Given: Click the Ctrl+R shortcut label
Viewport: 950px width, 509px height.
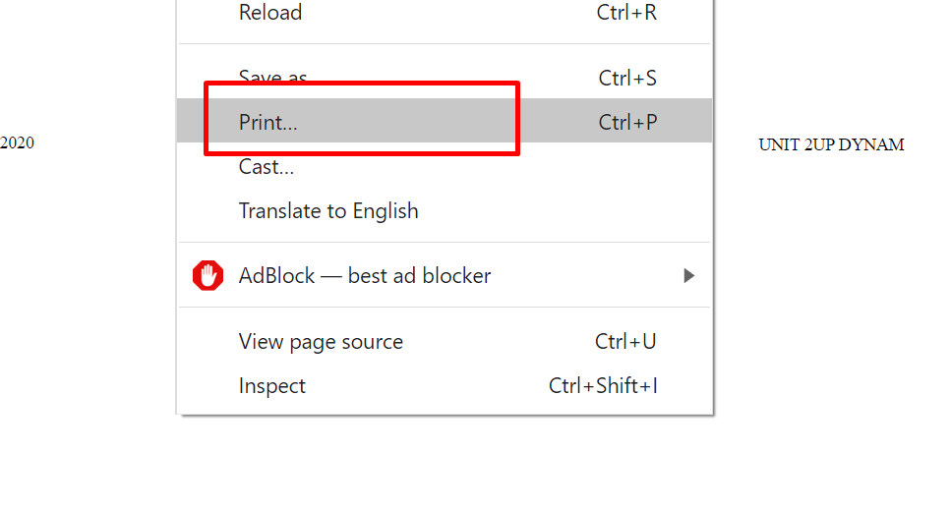Looking at the screenshot, I should pos(626,12).
